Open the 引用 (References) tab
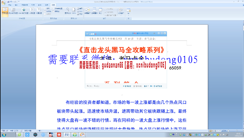 click(x=33, y=5)
